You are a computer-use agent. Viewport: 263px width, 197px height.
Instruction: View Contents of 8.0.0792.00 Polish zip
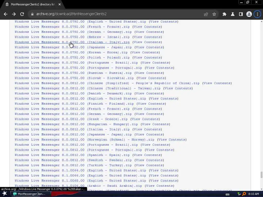click(147, 58)
